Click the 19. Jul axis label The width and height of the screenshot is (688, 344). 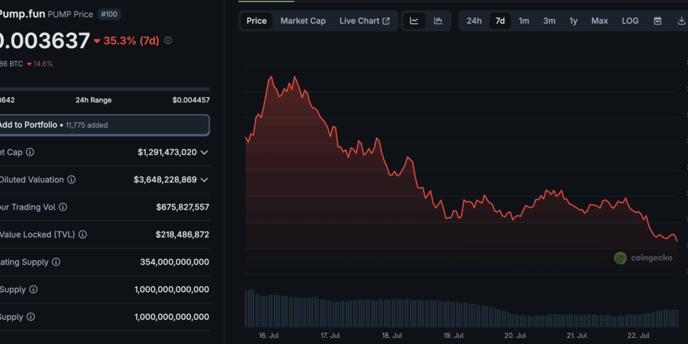coord(454,336)
